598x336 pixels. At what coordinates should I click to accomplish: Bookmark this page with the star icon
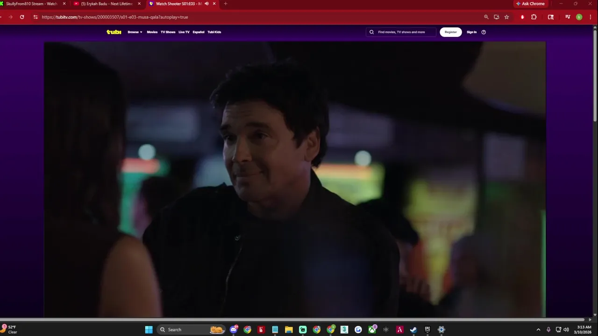coord(506,17)
